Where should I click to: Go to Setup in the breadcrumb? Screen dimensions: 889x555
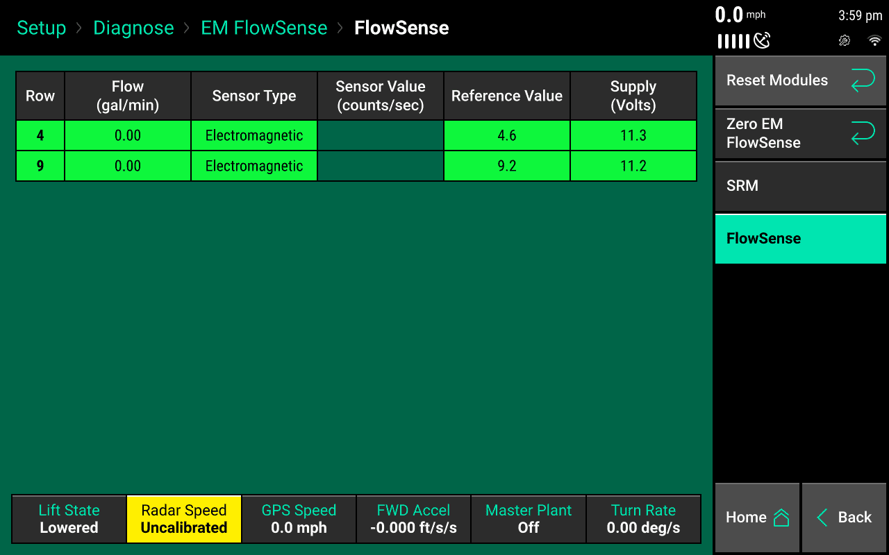[x=42, y=28]
